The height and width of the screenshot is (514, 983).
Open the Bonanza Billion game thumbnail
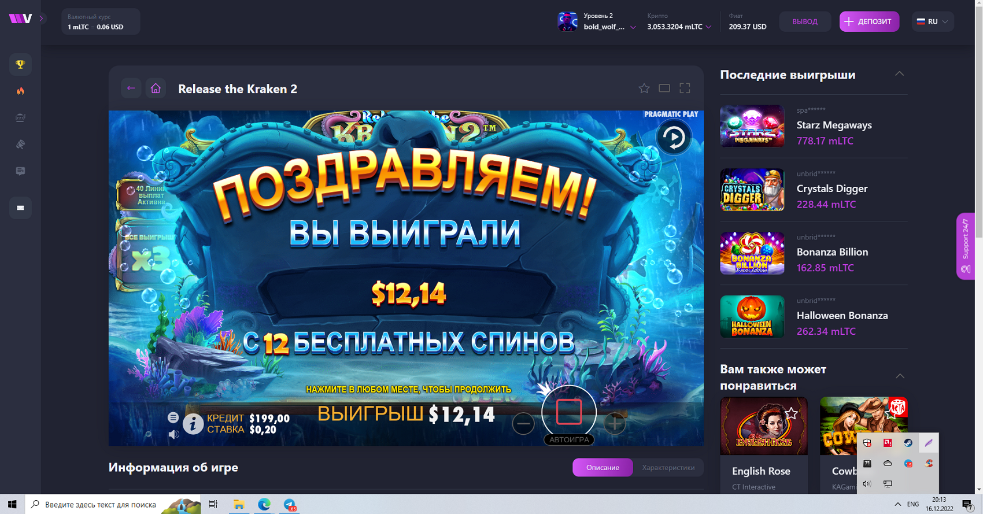coord(752,253)
